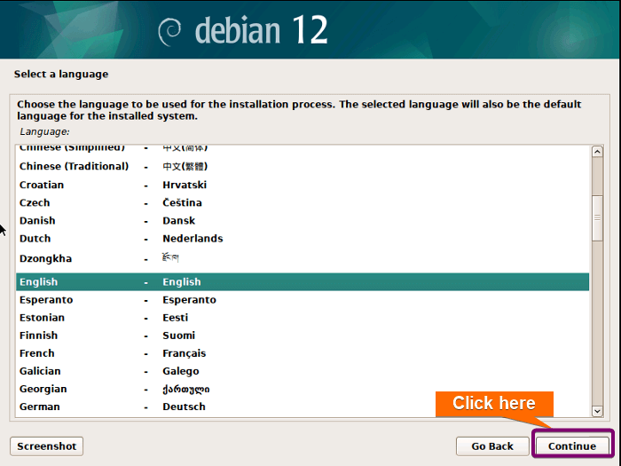This screenshot has width=621, height=466.
Task: Select German - Deutsch language
Action: (x=303, y=407)
